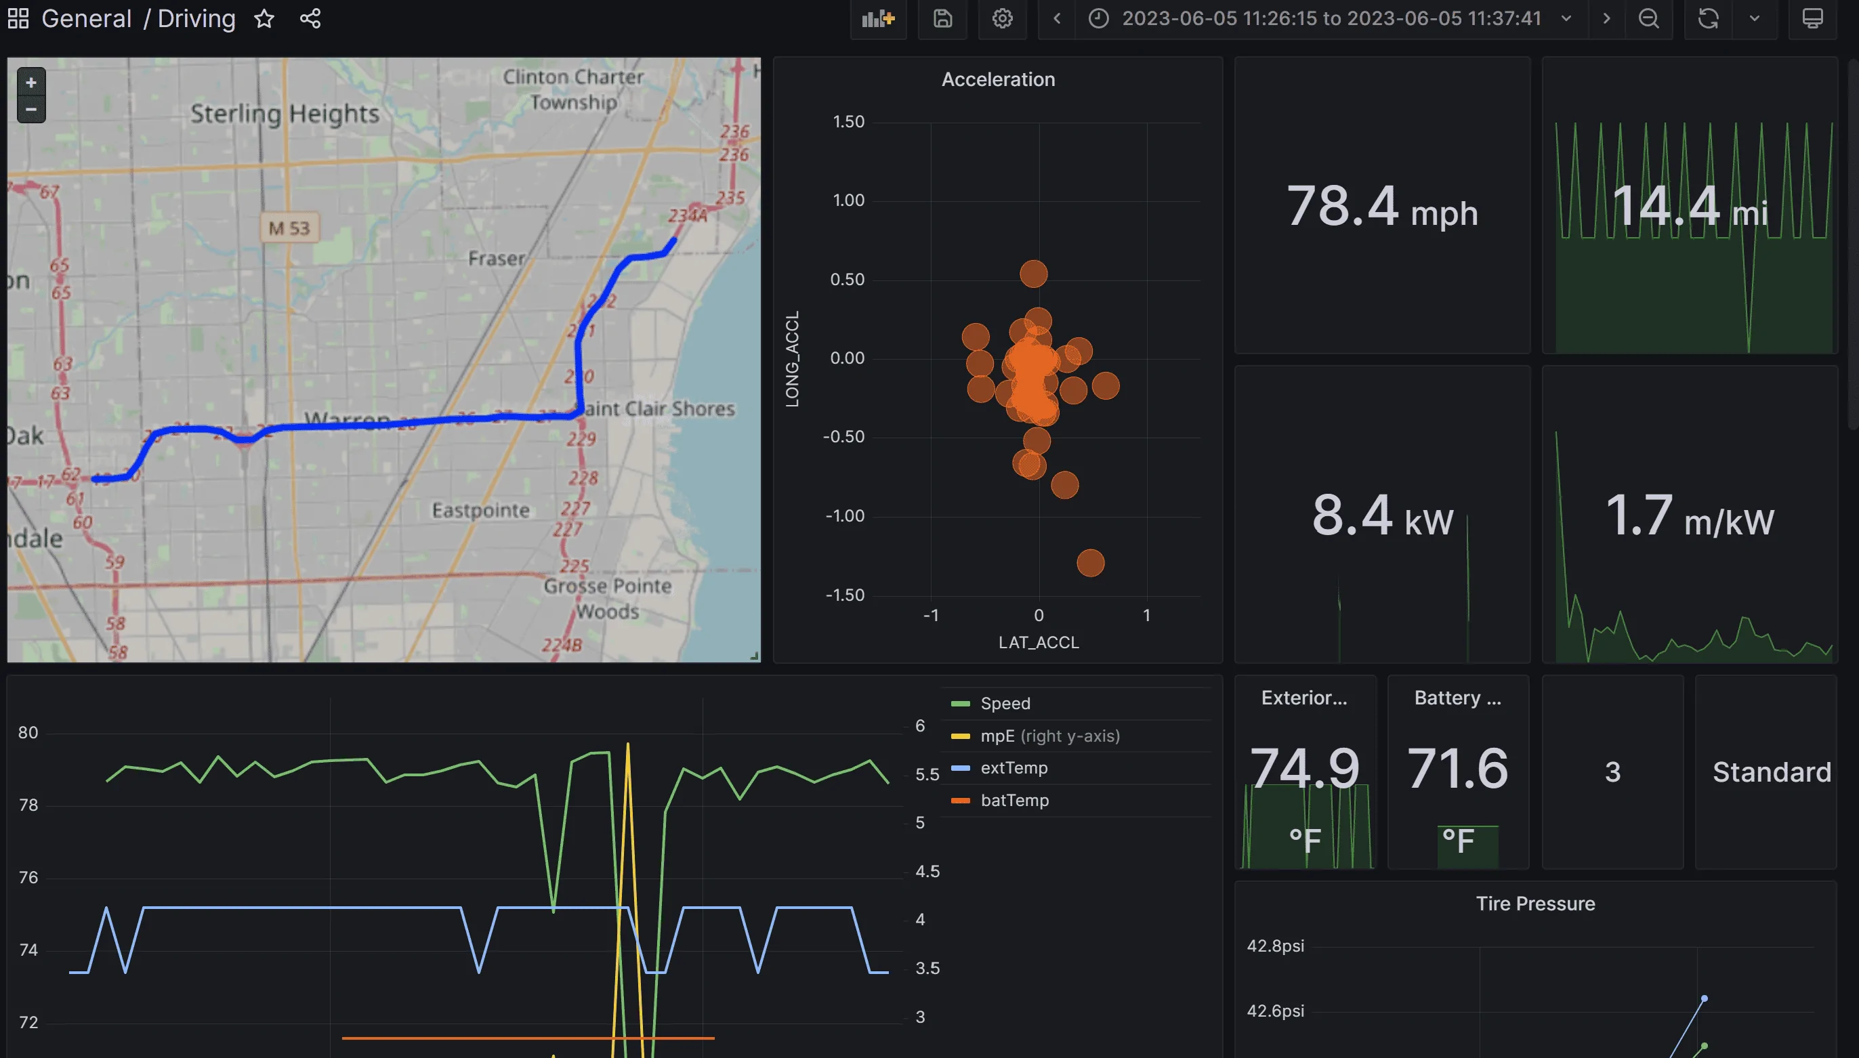Shift time range backward

[x=1058, y=19]
